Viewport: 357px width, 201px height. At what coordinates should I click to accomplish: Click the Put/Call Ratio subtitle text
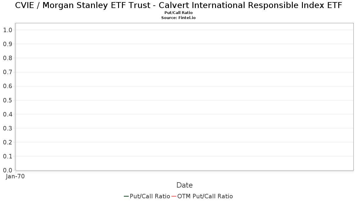(x=178, y=13)
